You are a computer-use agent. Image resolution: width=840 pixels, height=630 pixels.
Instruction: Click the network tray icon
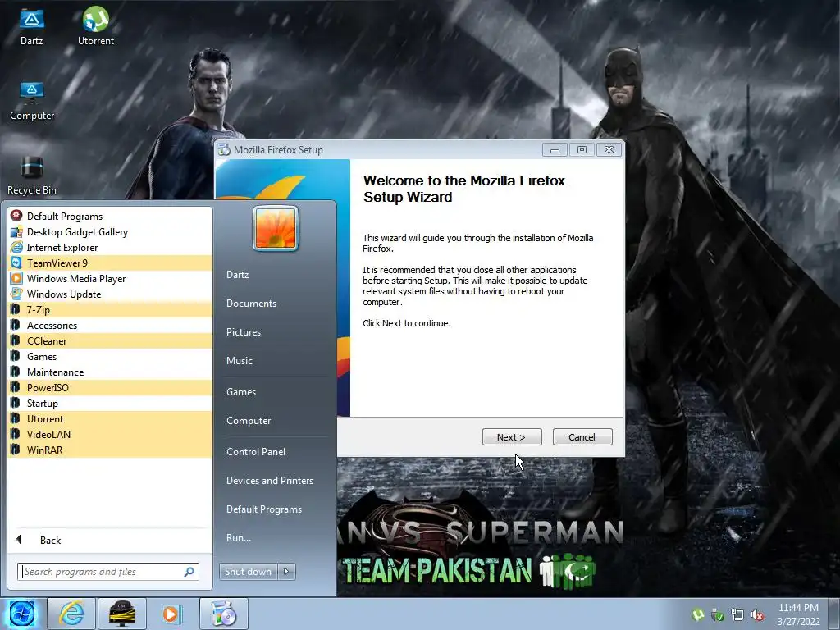737,615
